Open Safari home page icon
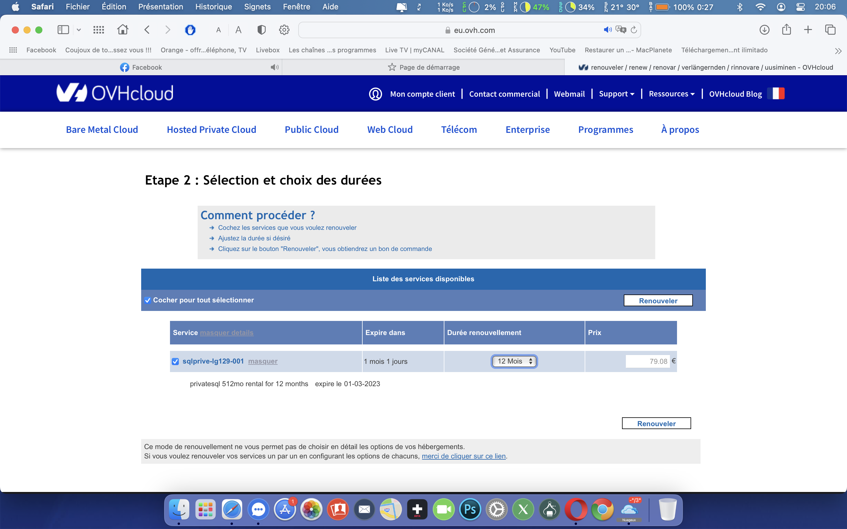Viewport: 847px width, 529px height. 123,30
